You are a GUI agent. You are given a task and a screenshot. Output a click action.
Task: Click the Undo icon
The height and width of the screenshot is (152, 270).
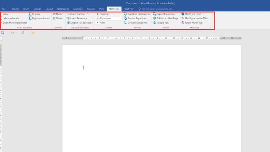pos(12,32)
